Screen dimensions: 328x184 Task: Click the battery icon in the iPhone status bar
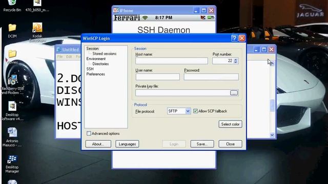tap(211, 18)
